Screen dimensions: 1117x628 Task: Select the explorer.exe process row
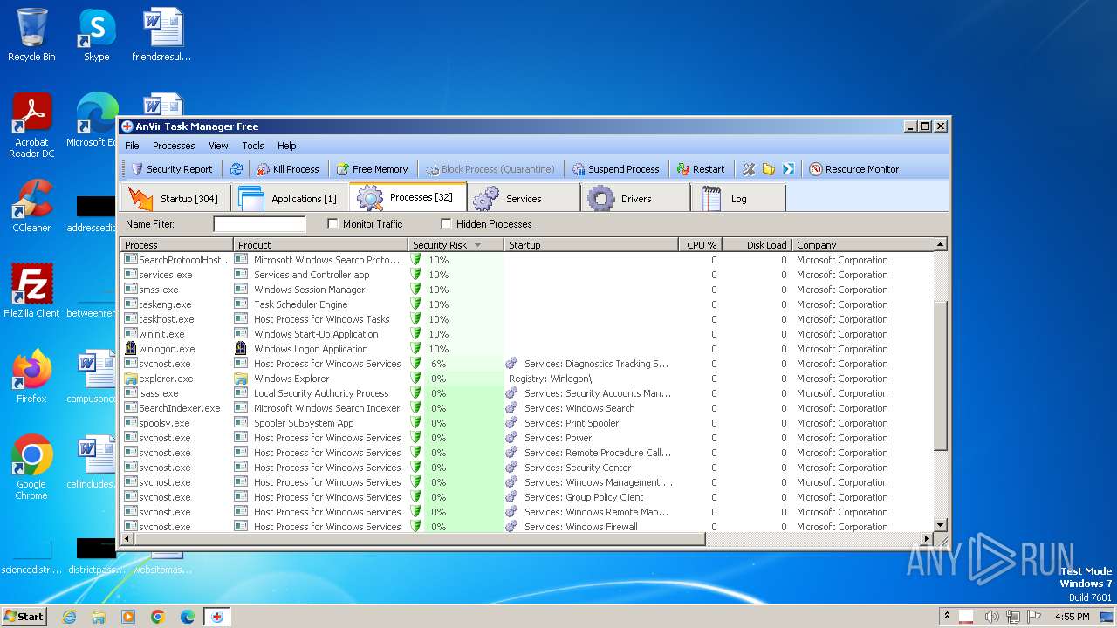527,379
